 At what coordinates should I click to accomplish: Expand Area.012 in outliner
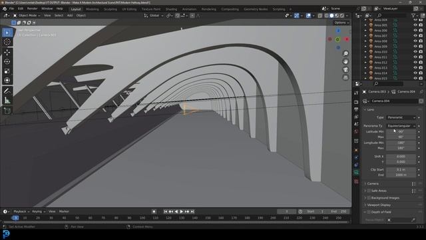coord(365,63)
